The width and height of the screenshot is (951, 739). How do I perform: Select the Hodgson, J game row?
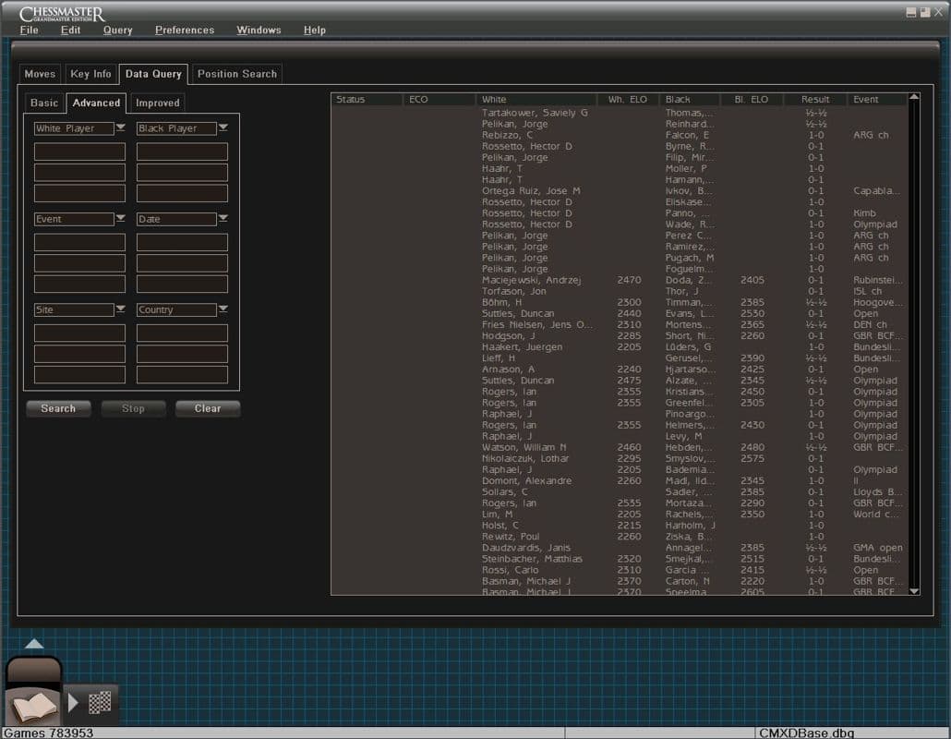[x=619, y=335]
